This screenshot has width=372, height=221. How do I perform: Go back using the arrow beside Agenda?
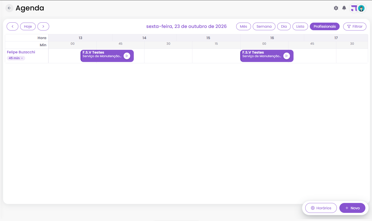9,8
